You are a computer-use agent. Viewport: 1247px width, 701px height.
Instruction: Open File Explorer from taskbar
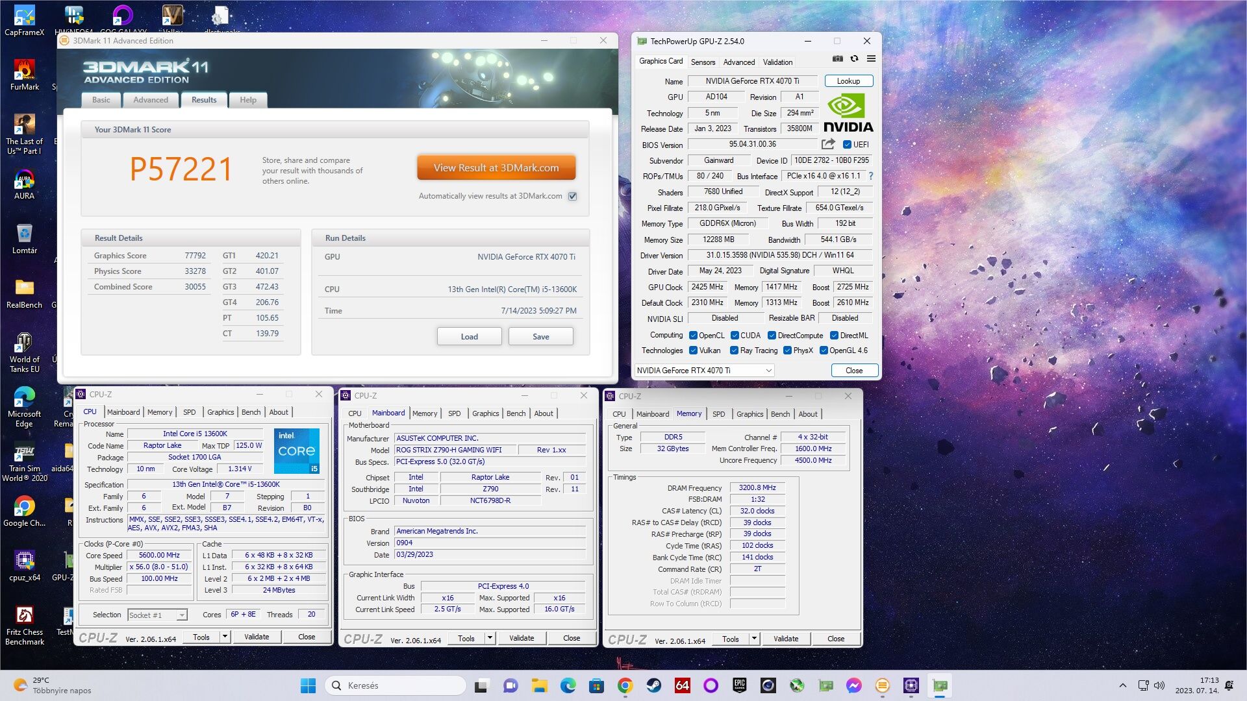539,685
